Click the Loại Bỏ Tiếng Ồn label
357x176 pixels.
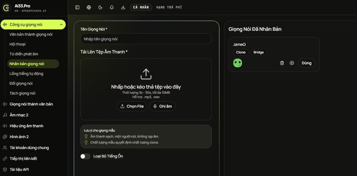click(108, 156)
